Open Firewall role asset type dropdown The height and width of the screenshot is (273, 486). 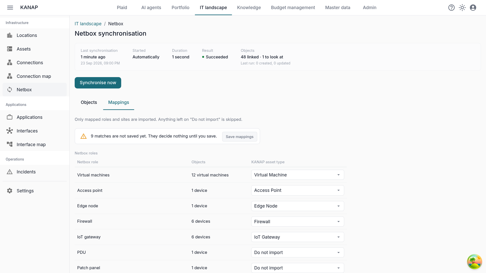pyautogui.click(x=297, y=222)
